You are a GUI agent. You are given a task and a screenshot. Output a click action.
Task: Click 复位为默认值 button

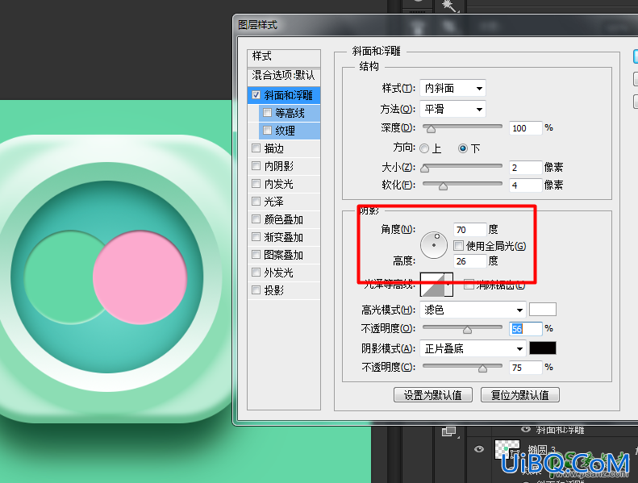coord(520,394)
